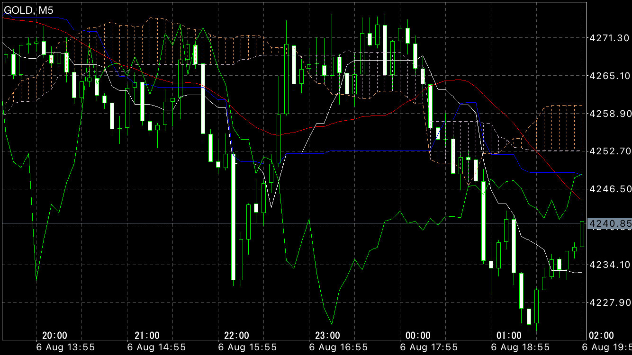The image size is (632, 355).
Task: Click the 6 Aug 17:55 date label
Action: (x=429, y=347)
